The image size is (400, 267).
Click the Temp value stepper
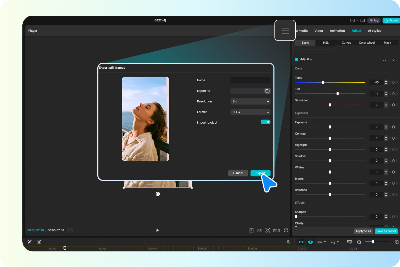386,82
